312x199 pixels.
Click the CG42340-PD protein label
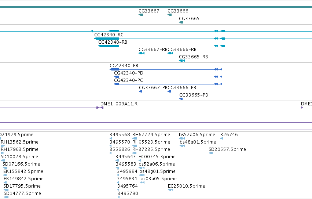click(x=129, y=73)
